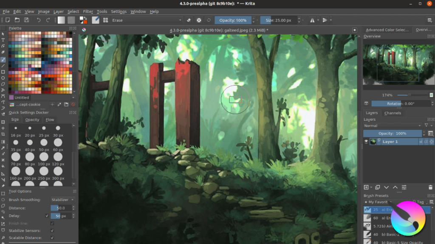Viewport: 435px width, 244px height.
Task: Delete the selected layer with the trash icon
Action: 430,187
